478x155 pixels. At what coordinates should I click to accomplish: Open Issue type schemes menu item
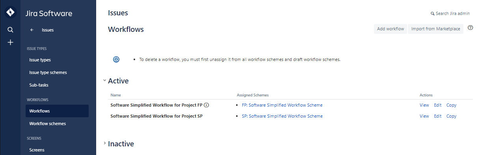point(48,72)
